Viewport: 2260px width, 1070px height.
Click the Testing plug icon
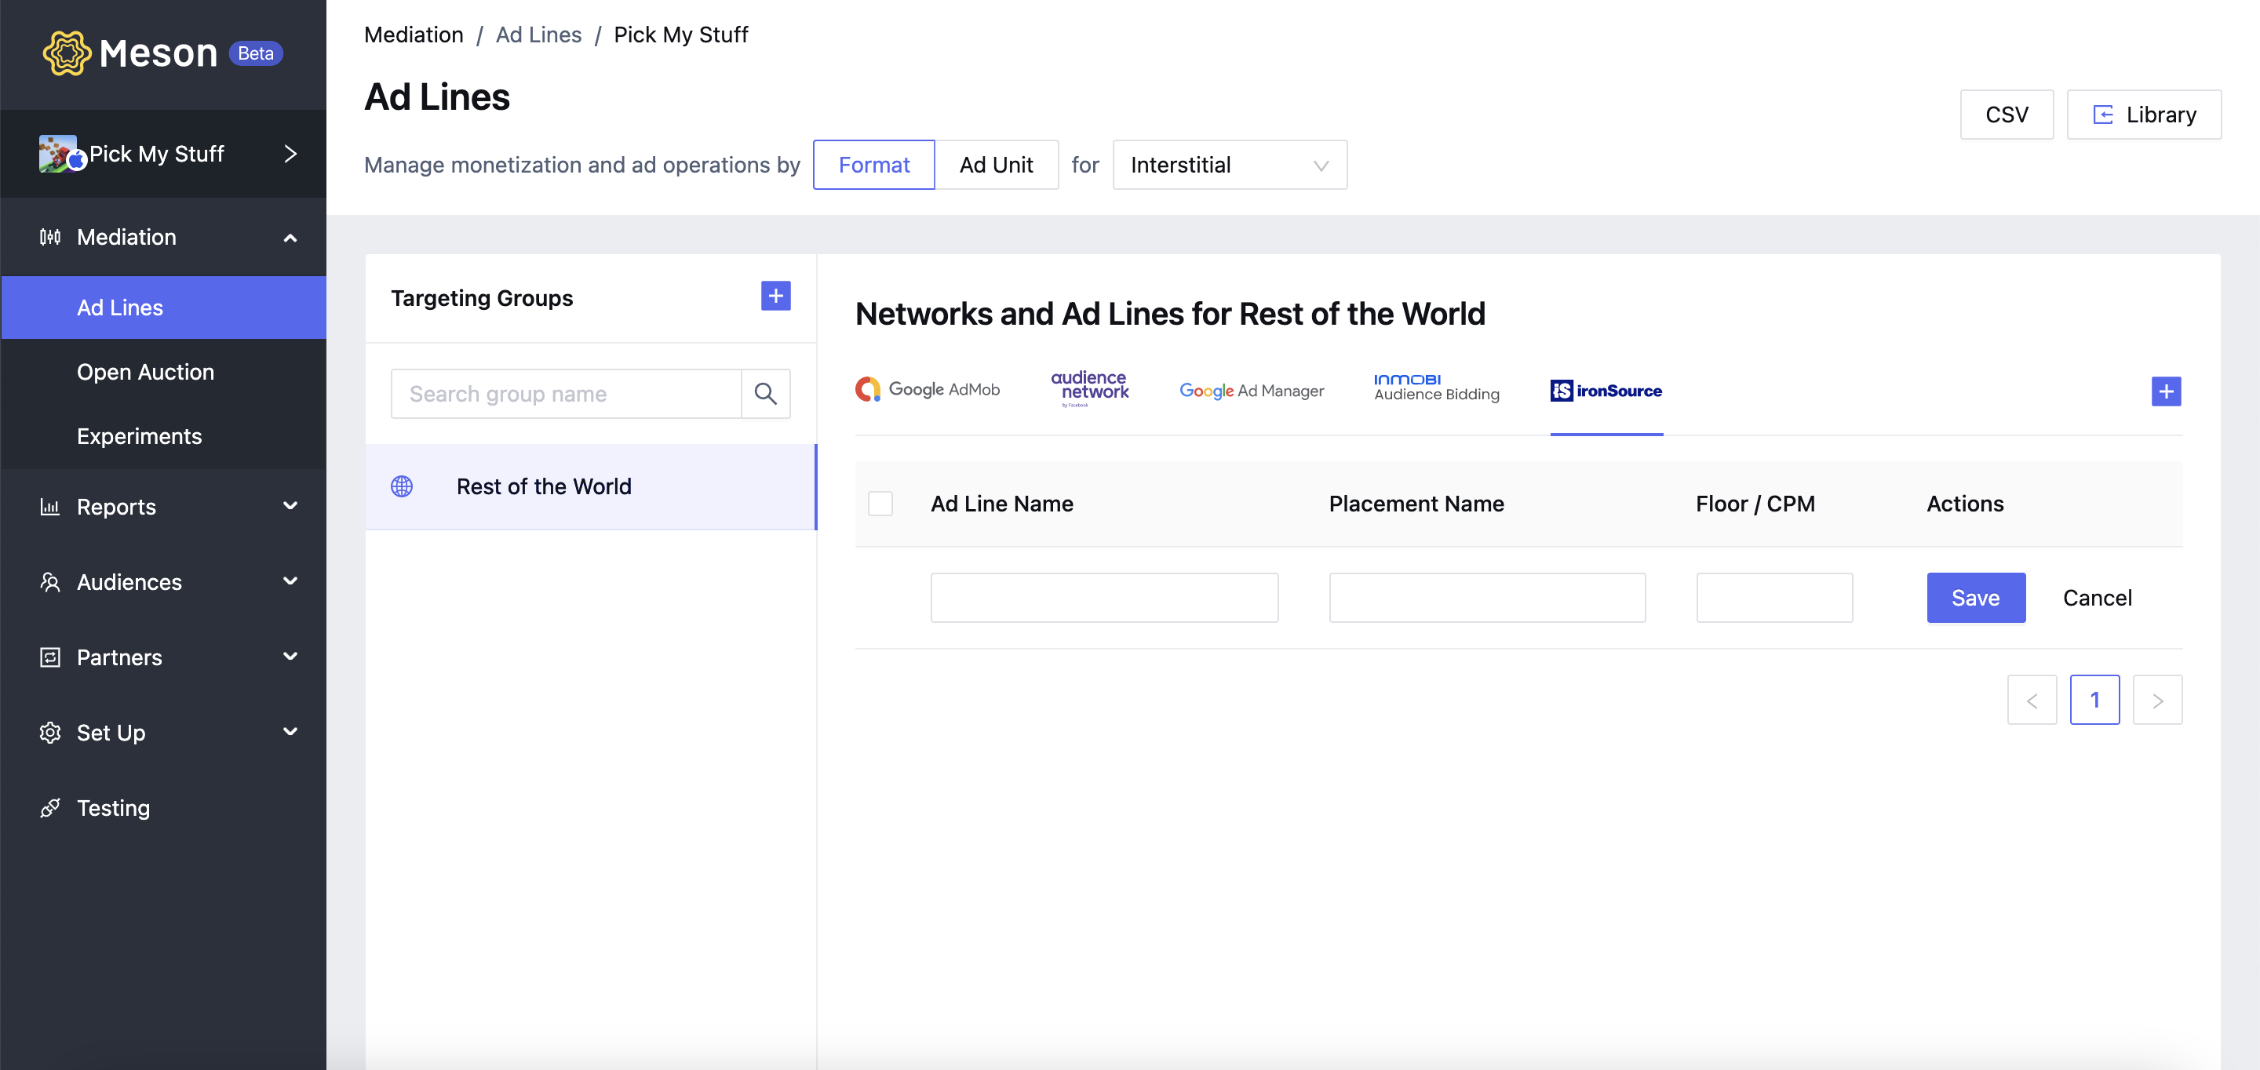click(50, 809)
